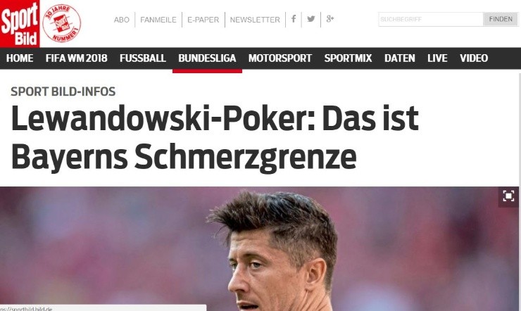
Task: Click the ABO link
Action: pos(122,20)
